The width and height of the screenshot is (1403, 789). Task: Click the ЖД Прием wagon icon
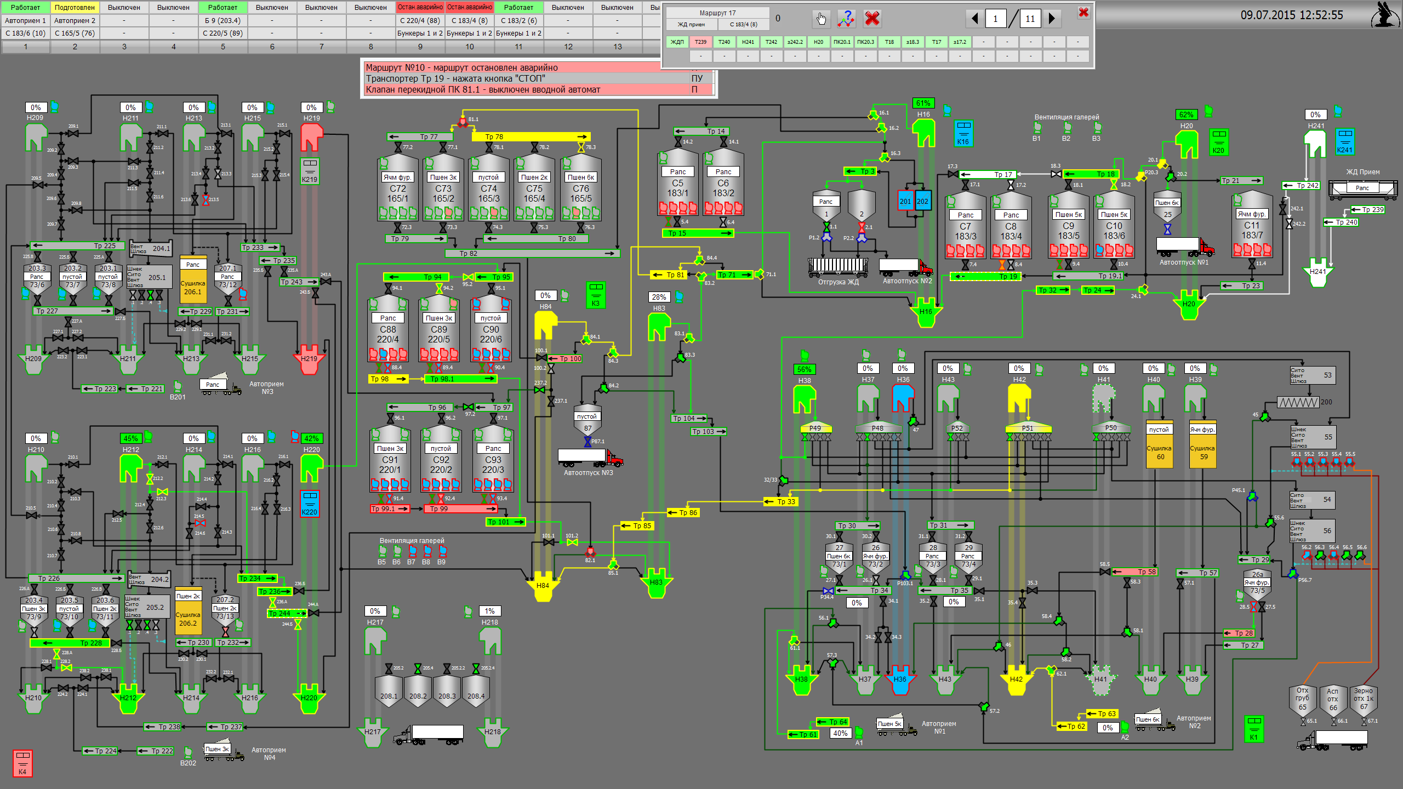pos(1362,190)
